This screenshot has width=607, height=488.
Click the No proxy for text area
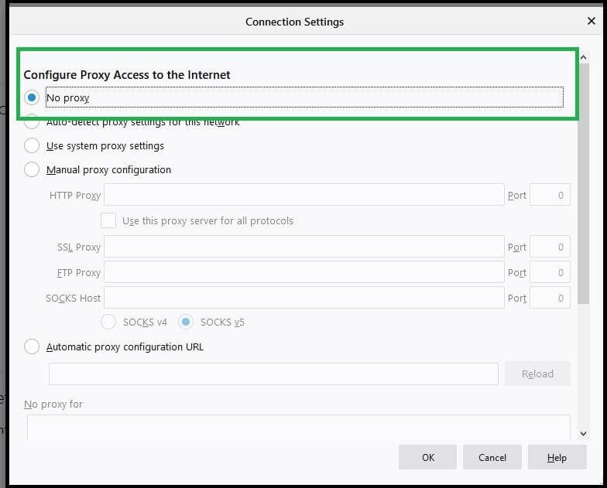point(299,428)
